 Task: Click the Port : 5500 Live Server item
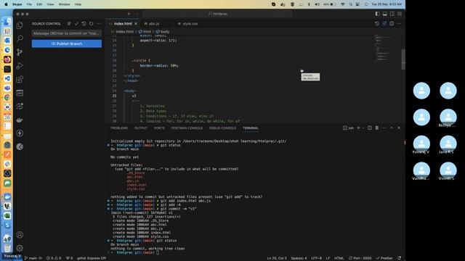pyautogui.click(x=360, y=258)
